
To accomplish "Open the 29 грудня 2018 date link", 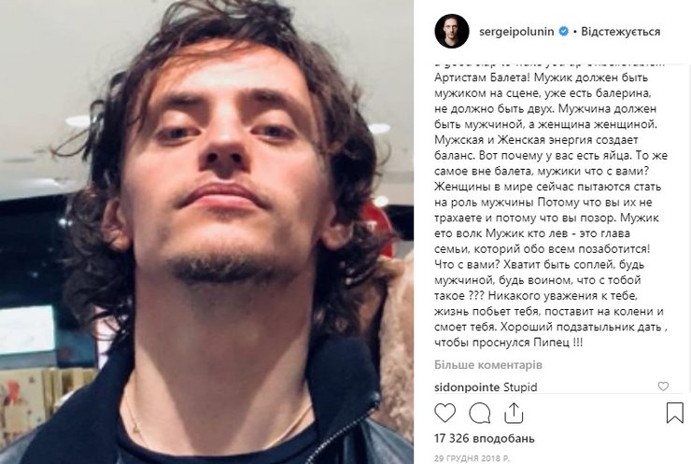I will pos(472,458).
